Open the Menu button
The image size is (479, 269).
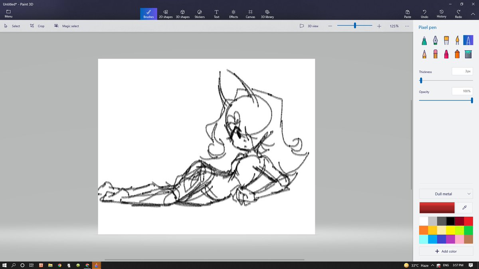(8, 14)
